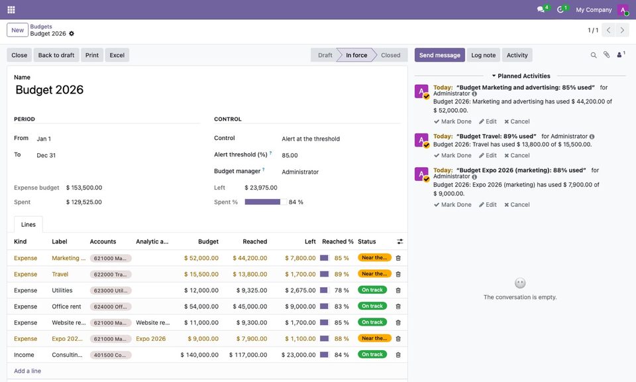The height and width of the screenshot is (382, 636).
Task: Add a line to the budget
Action: point(28,371)
